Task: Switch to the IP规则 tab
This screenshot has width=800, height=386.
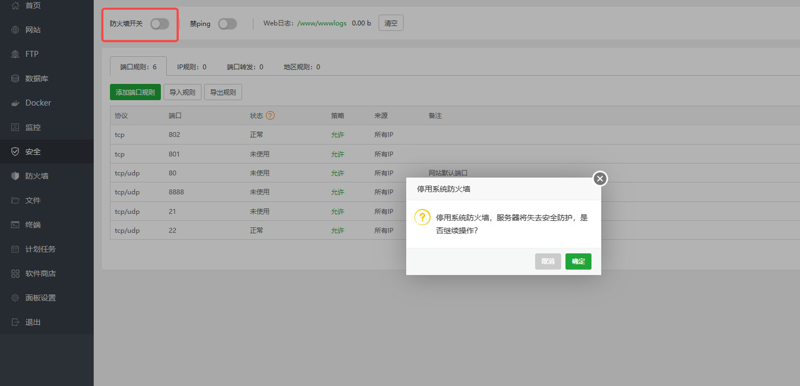Action: click(191, 66)
